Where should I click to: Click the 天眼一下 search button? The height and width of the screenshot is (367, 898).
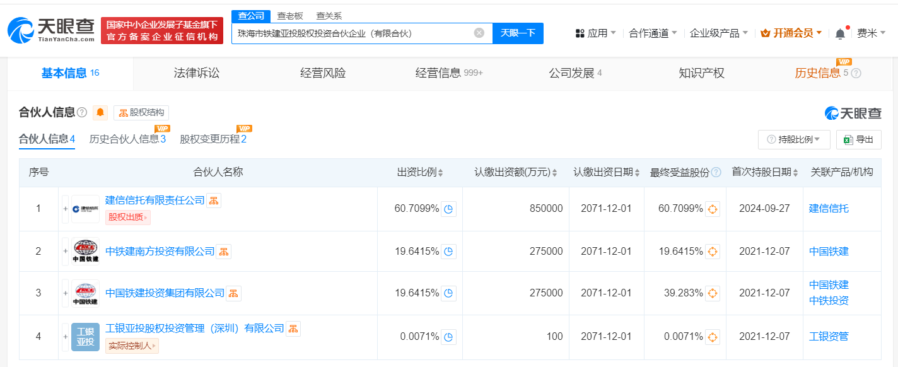pos(518,33)
